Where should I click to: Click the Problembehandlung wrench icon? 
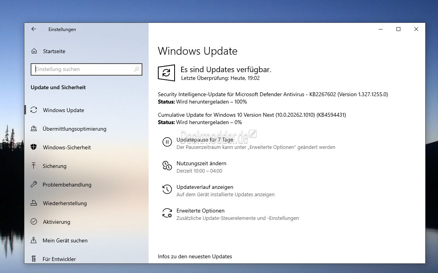(34, 185)
